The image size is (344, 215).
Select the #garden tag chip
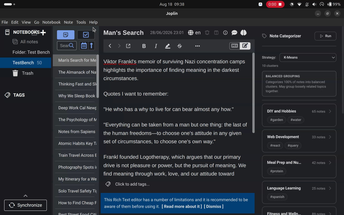[276, 120]
